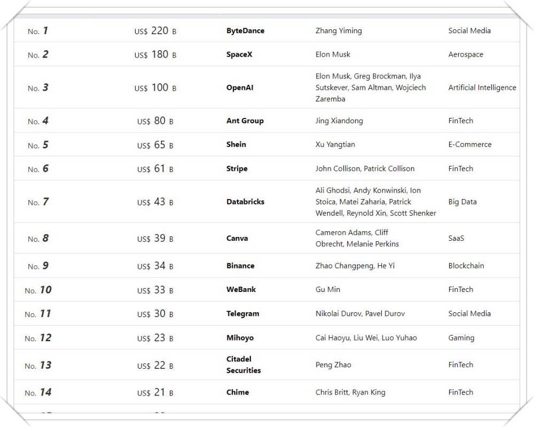Click the US$ 34 B valuation
The image size is (534, 427).
pos(155,266)
